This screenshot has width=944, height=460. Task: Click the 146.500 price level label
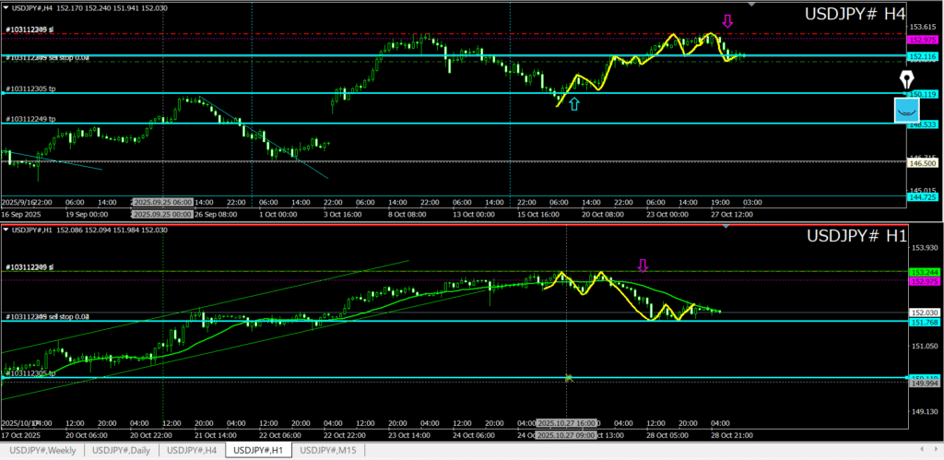923,162
